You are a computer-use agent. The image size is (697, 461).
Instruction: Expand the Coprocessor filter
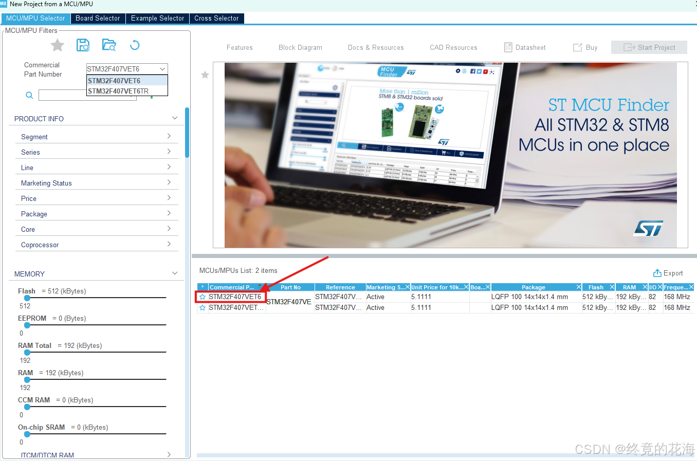pyautogui.click(x=169, y=244)
